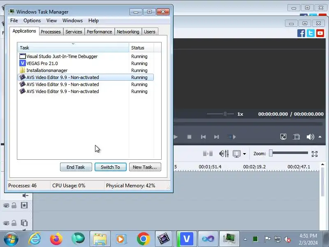Open Google Chrome from taskbar
The width and height of the screenshot is (329, 247).
coord(143,239)
